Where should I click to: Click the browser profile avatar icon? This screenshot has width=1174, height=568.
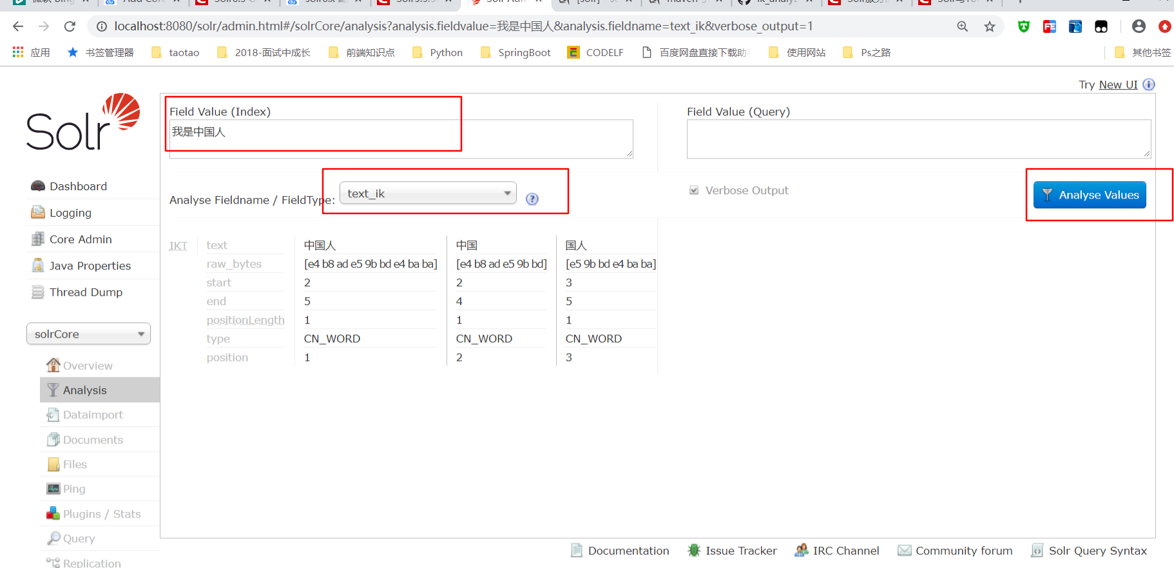coord(1139,26)
